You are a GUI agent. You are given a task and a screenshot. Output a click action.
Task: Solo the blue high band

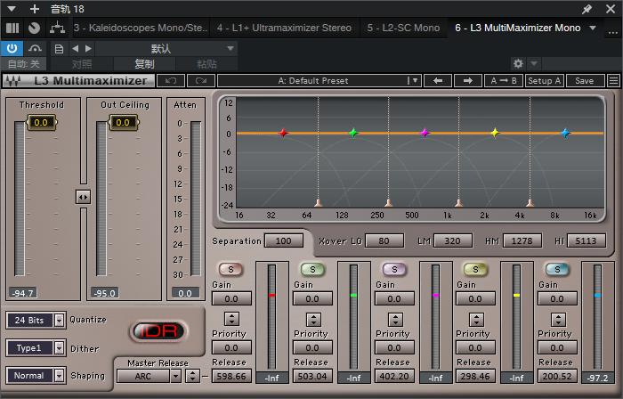point(557,270)
